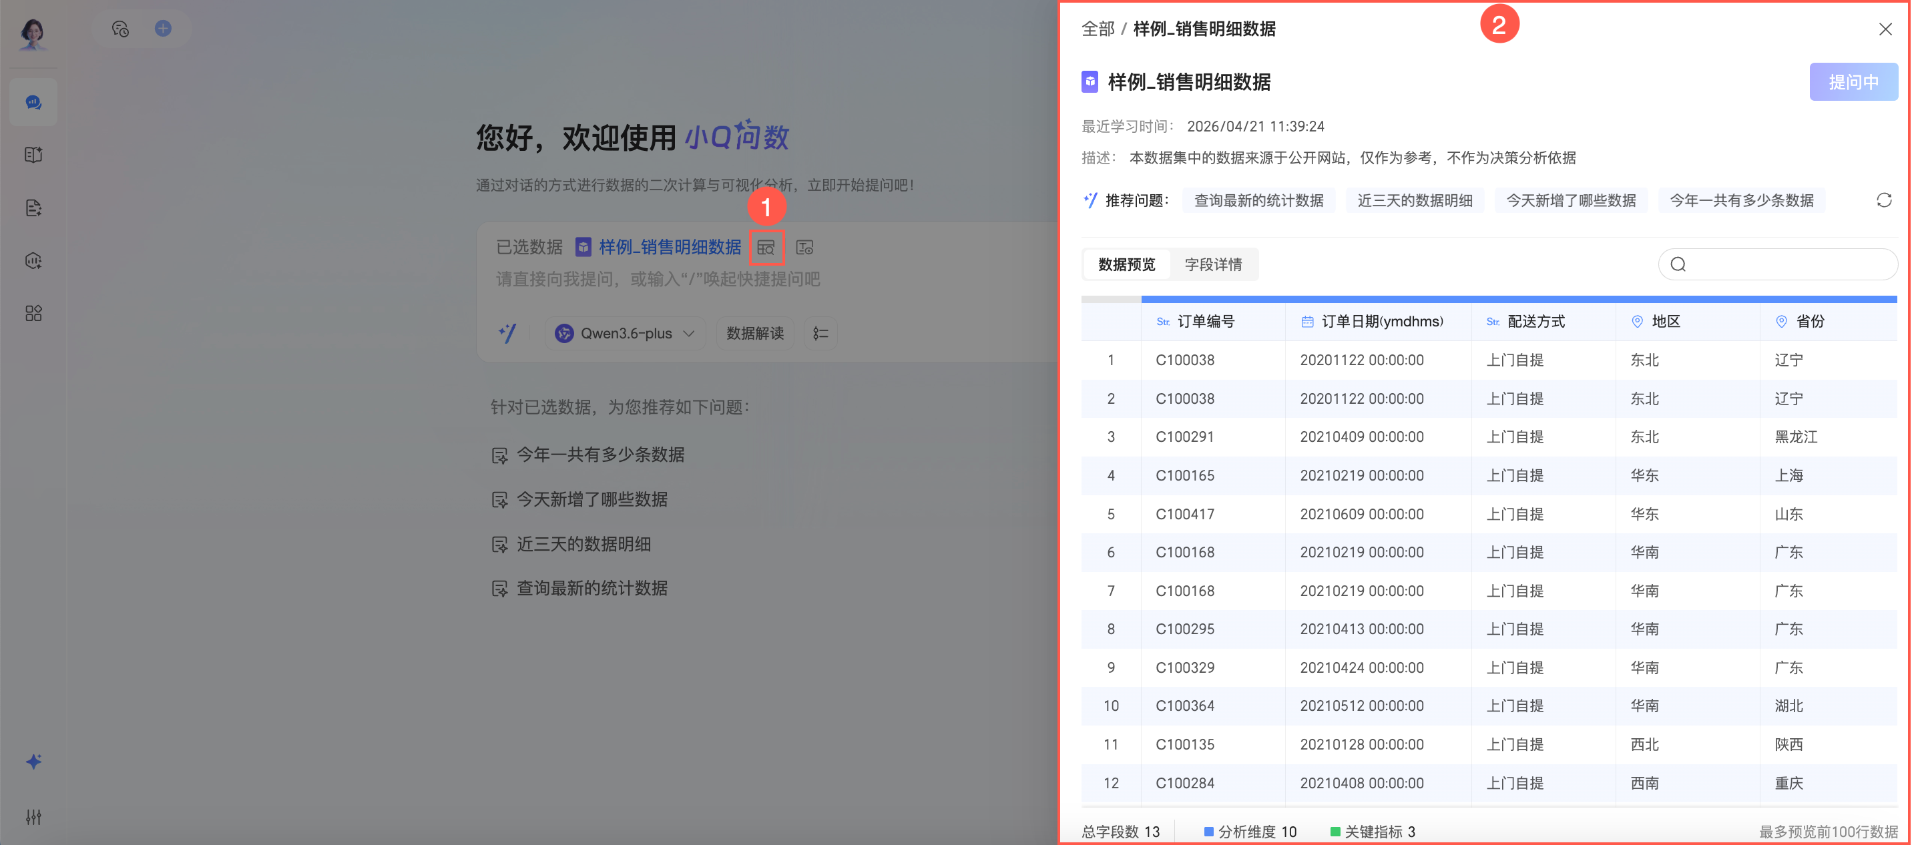Click the dataset preview icon beside the dataset name
The width and height of the screenshot is (1912, 845).
click(x=766, y=248)
